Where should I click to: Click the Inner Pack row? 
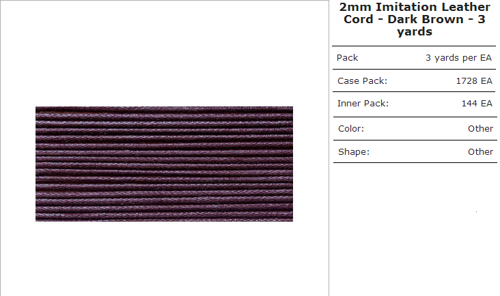[415, 104]
